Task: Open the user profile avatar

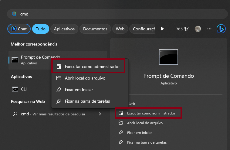Action: 198,29
